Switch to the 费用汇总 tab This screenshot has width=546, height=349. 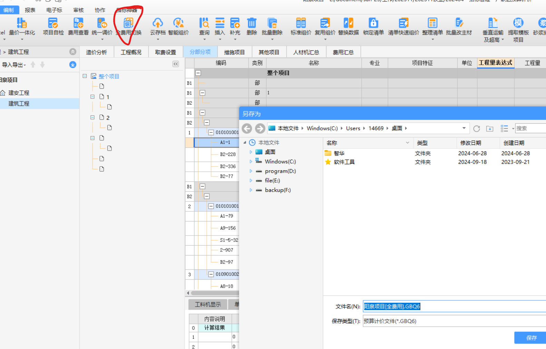click(x=343, y=52)
